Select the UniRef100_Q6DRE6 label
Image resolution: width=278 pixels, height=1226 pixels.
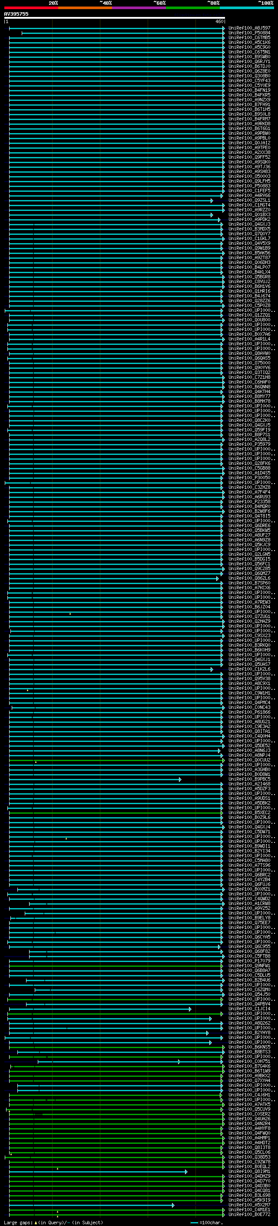pyautogui.click(x=249, y=525)
